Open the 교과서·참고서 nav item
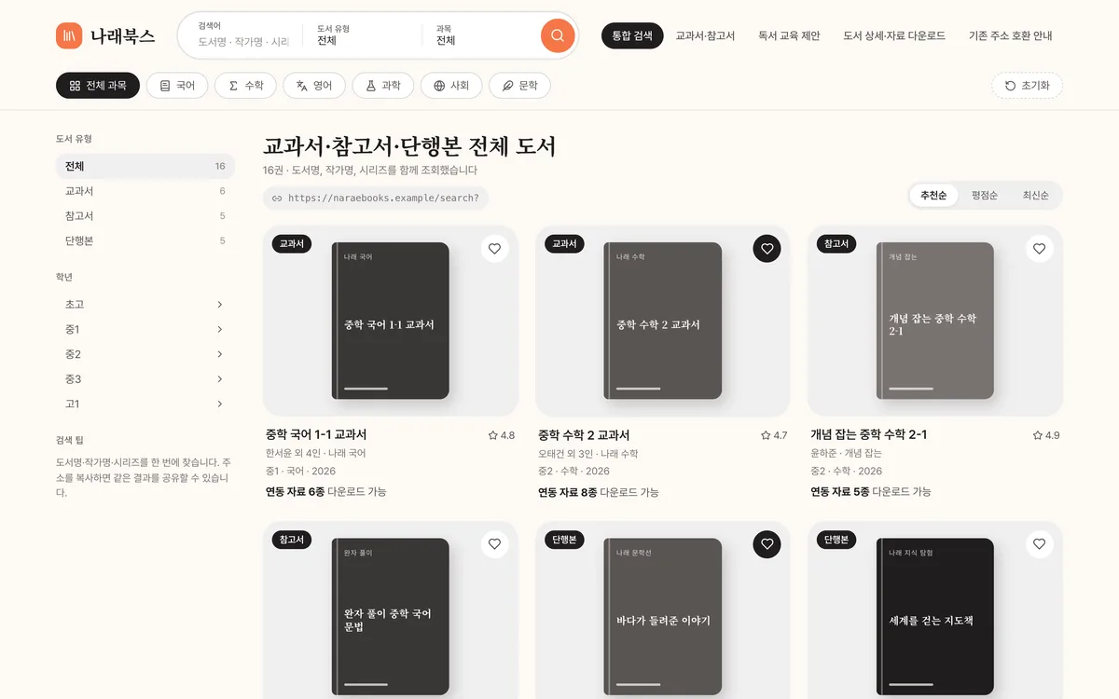The width and height of the screenshot is (1119, 699). coord(705,35)
